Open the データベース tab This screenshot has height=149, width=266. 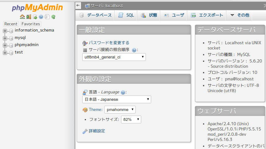pos(95,15)
